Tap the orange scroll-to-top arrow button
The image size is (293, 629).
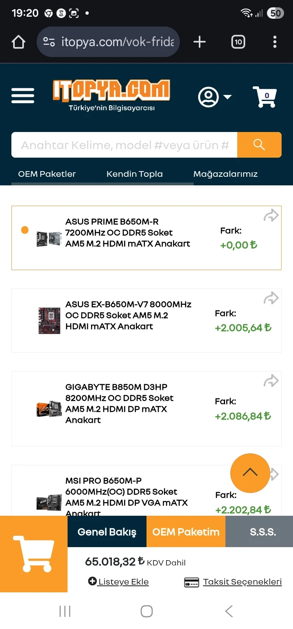point(250,473)
